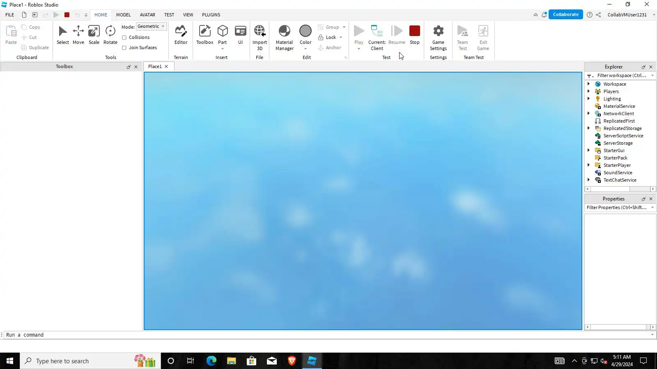The height and width of the screenshot is (369, 657).
Task: Close the Toolbox panel
Action: [x=136, y=67]
